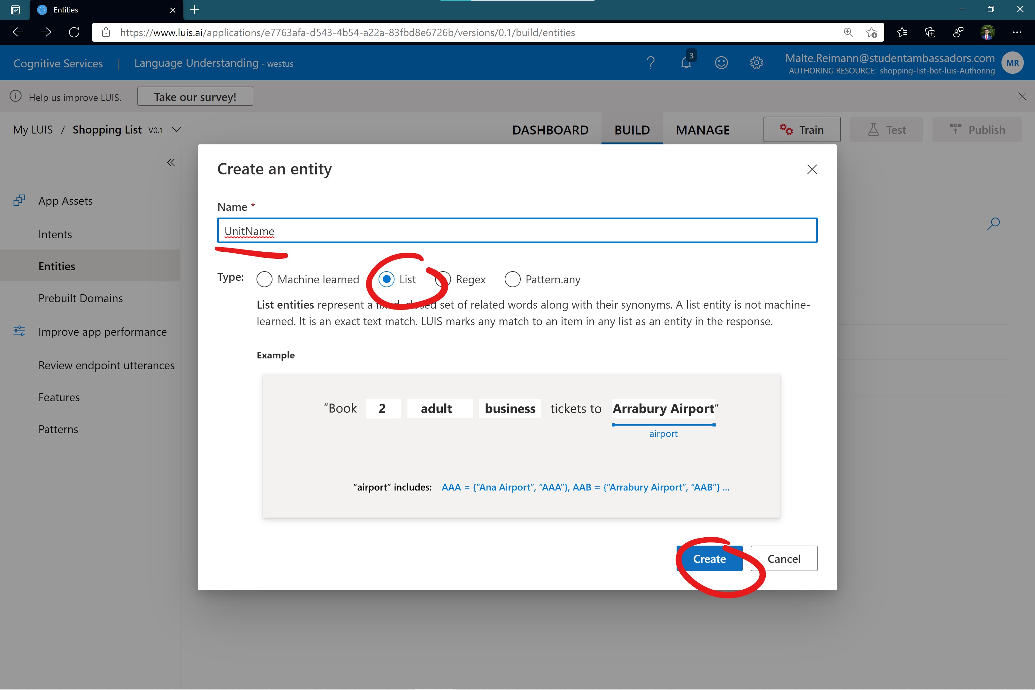
Task: Click the Take our survey button
Action: 195,96
